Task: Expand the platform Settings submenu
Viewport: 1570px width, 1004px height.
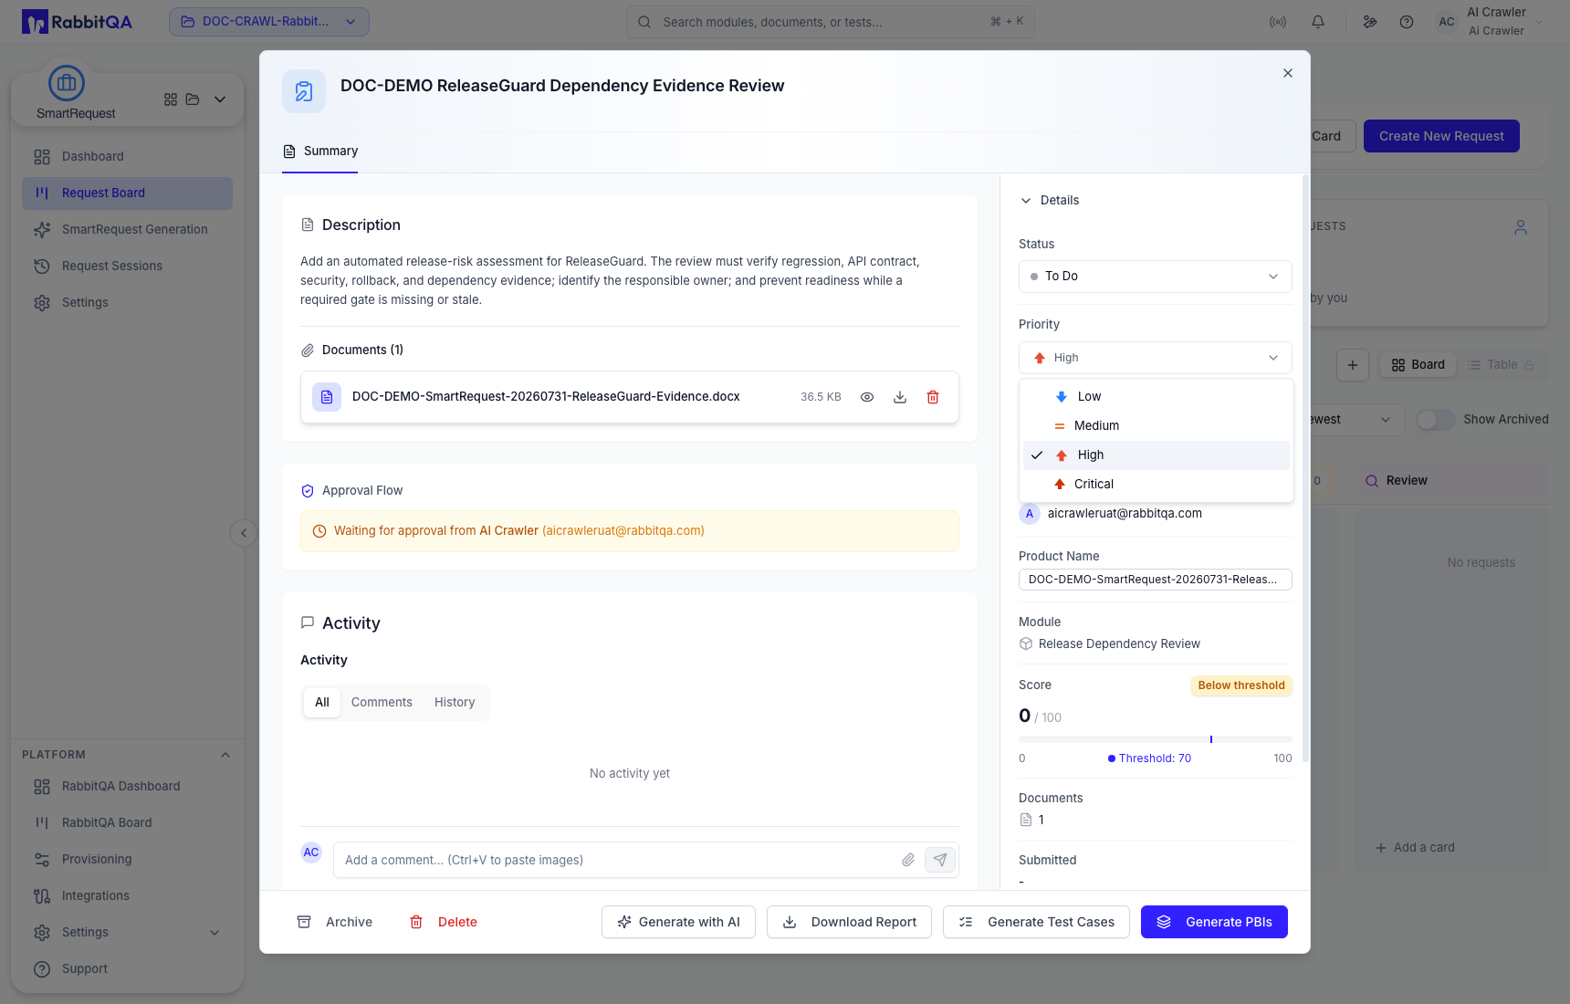Action: (x=215, y=933)
